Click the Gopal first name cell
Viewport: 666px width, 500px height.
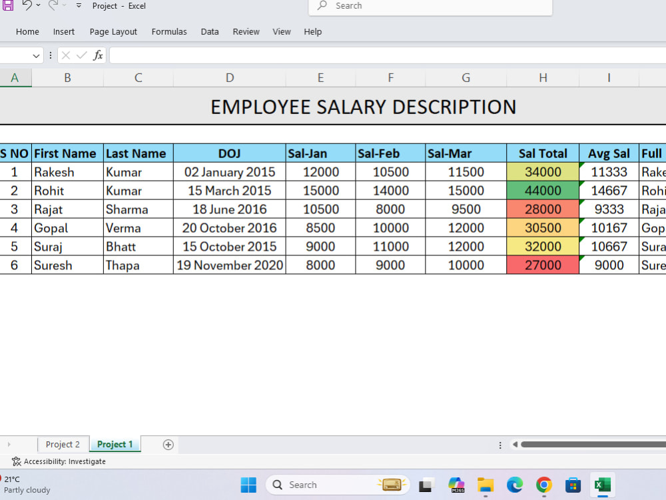(x=67, y=228)
